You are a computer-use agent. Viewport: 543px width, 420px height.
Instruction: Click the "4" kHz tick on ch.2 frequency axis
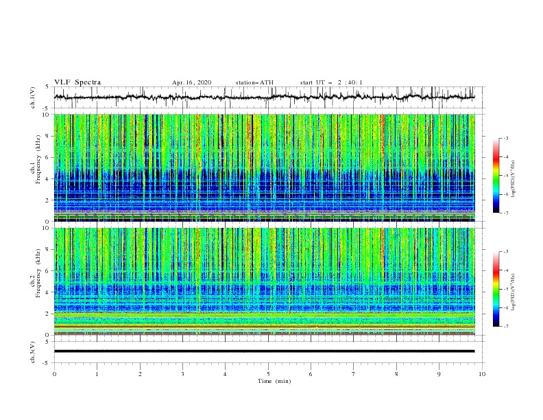click(x=47, y=292)
